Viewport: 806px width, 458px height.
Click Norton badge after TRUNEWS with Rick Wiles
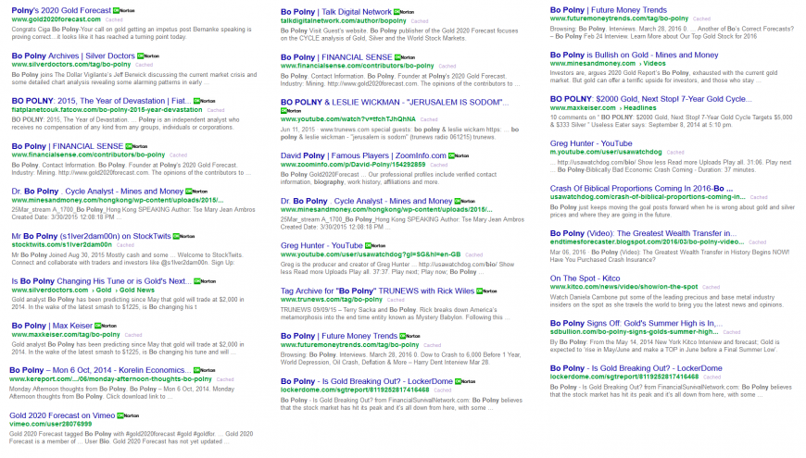point(486,291)
